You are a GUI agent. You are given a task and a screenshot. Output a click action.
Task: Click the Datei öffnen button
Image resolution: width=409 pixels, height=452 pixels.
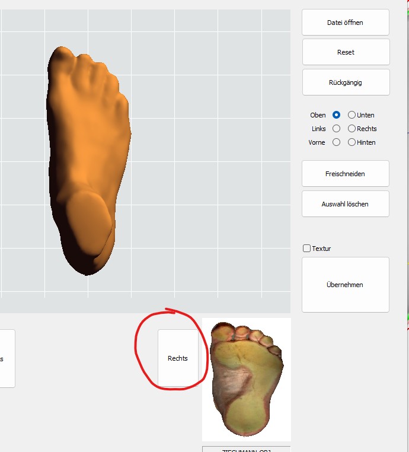[x=346, y=23]
